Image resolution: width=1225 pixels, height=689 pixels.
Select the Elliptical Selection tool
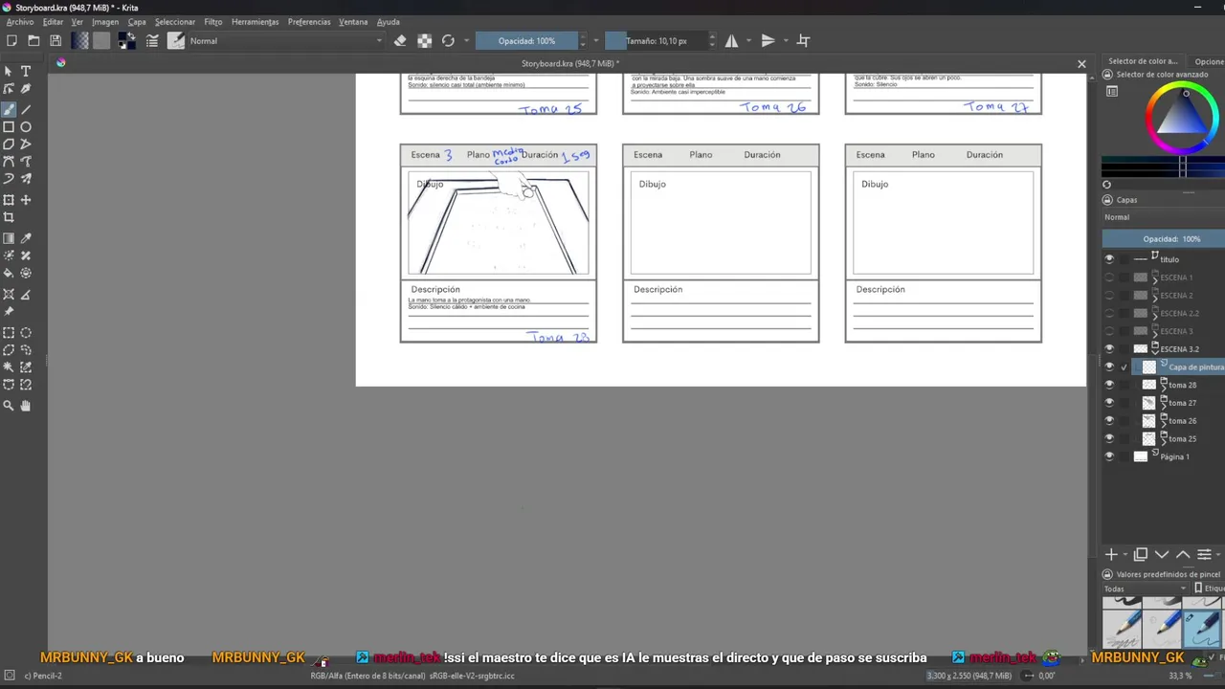26,333
